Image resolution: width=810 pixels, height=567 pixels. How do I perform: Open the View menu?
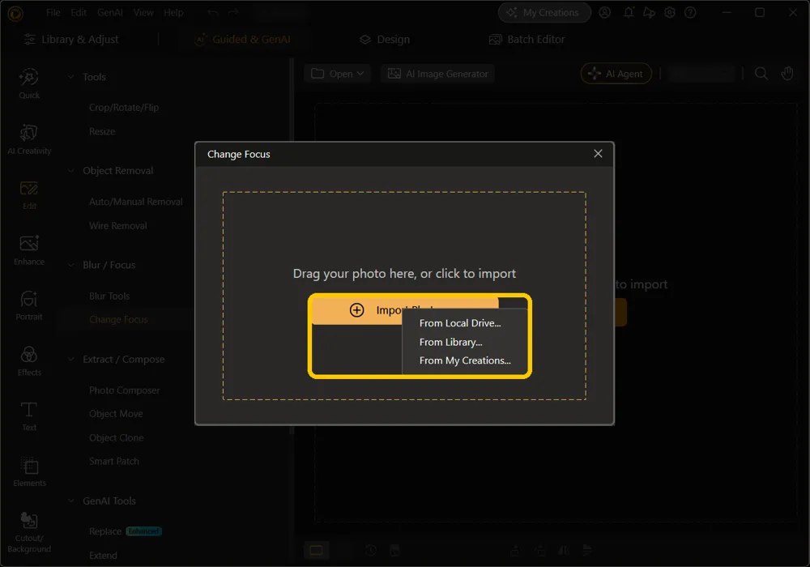point(143,12)
